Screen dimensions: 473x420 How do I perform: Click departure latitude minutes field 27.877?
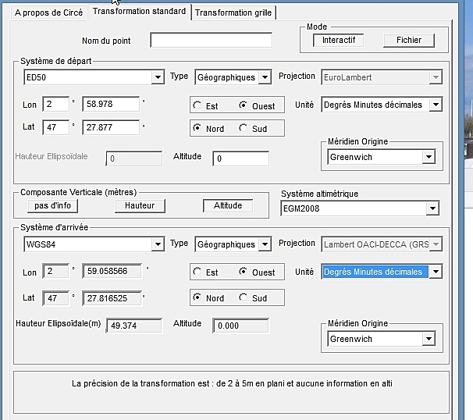(x=111, y=127)
